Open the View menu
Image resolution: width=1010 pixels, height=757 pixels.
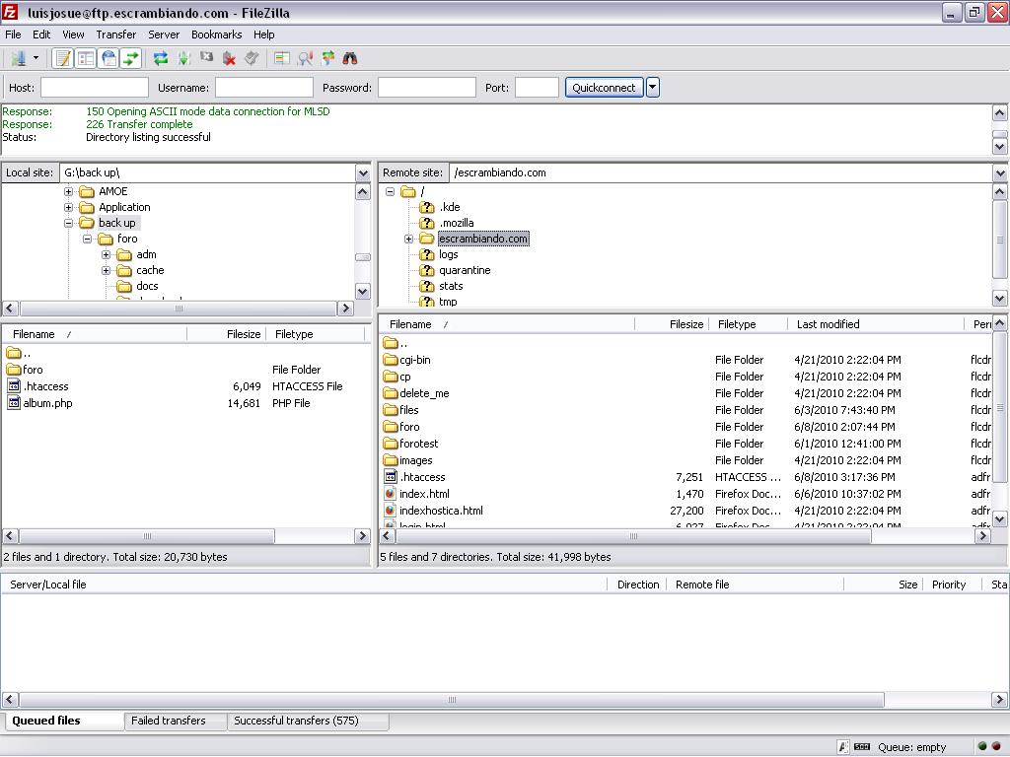(x=73, y=34)
